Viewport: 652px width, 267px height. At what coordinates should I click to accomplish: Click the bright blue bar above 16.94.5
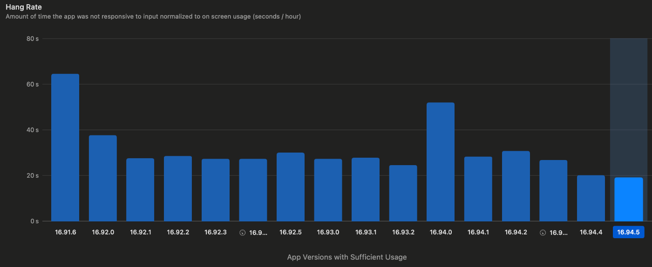[x=629, y=199]
